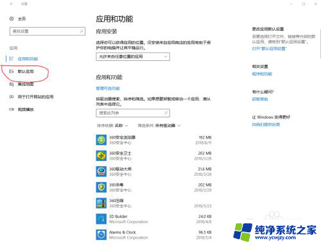Image resolution: width=321 pixels, height=245 pixels.
Task: Open the 主页 home gear icon
Action: pyautogui.click(x=12, y=19)
